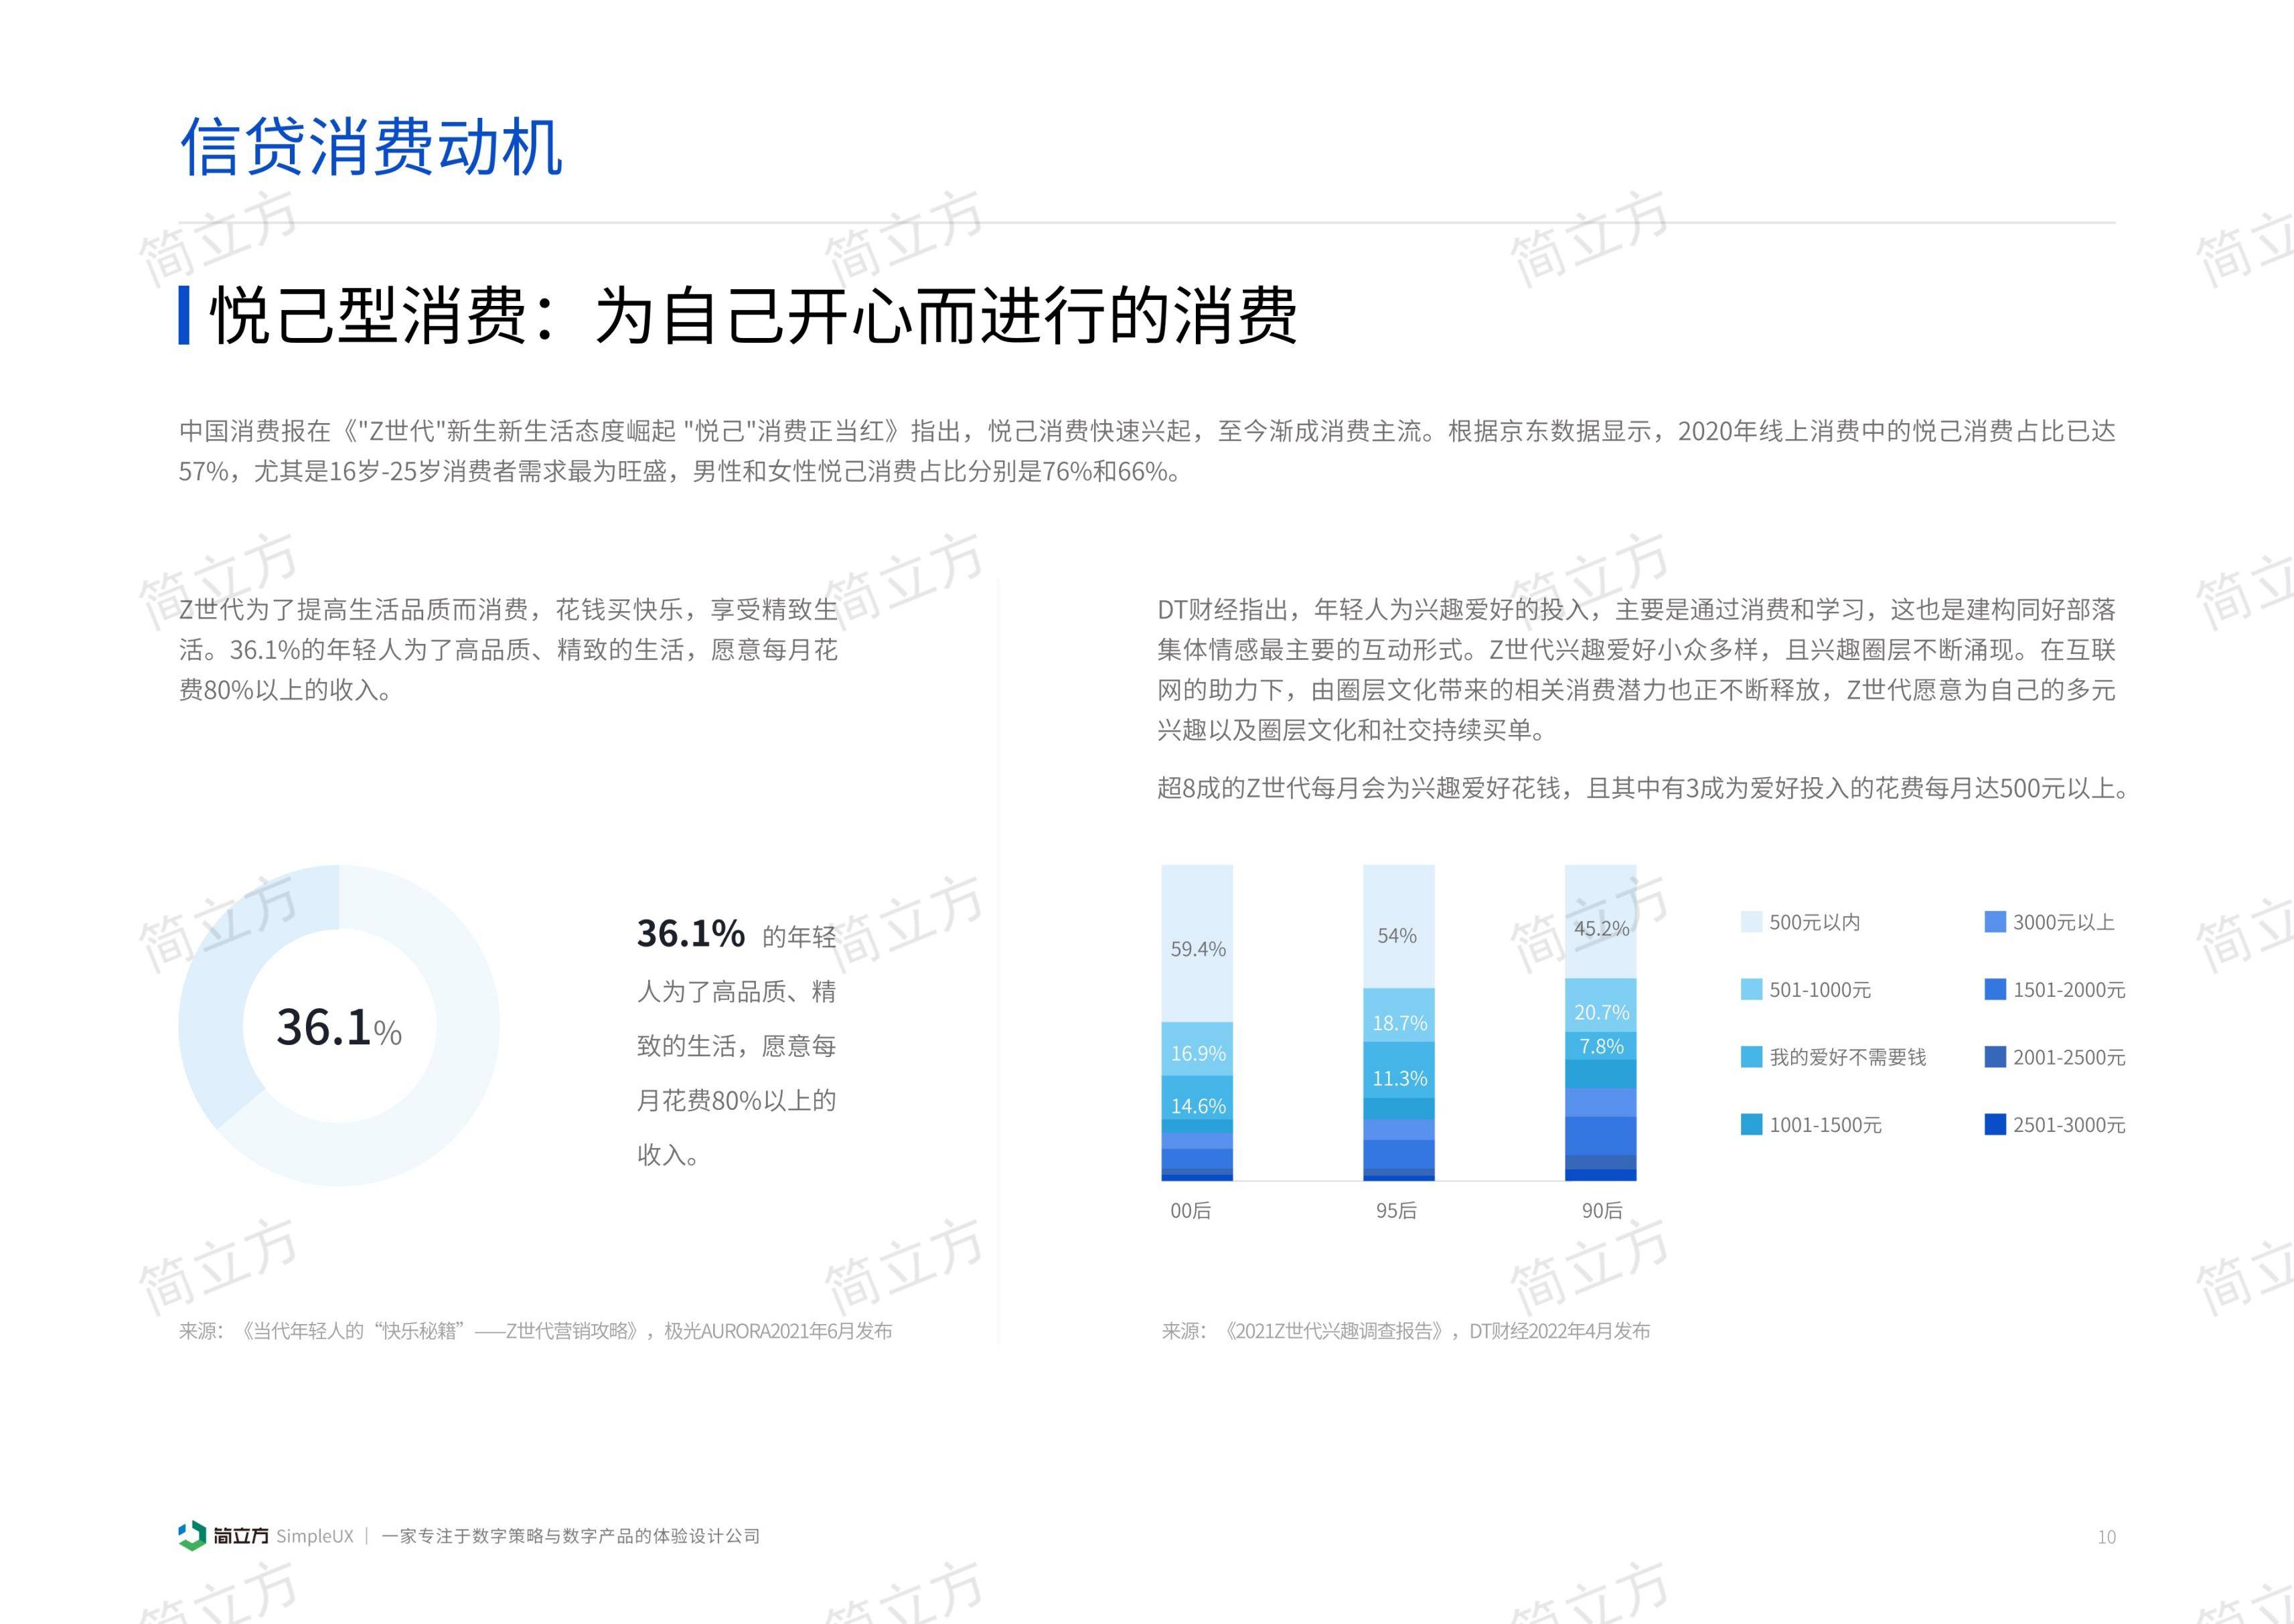Select the 500元以内 legend color swatch

1751,922
